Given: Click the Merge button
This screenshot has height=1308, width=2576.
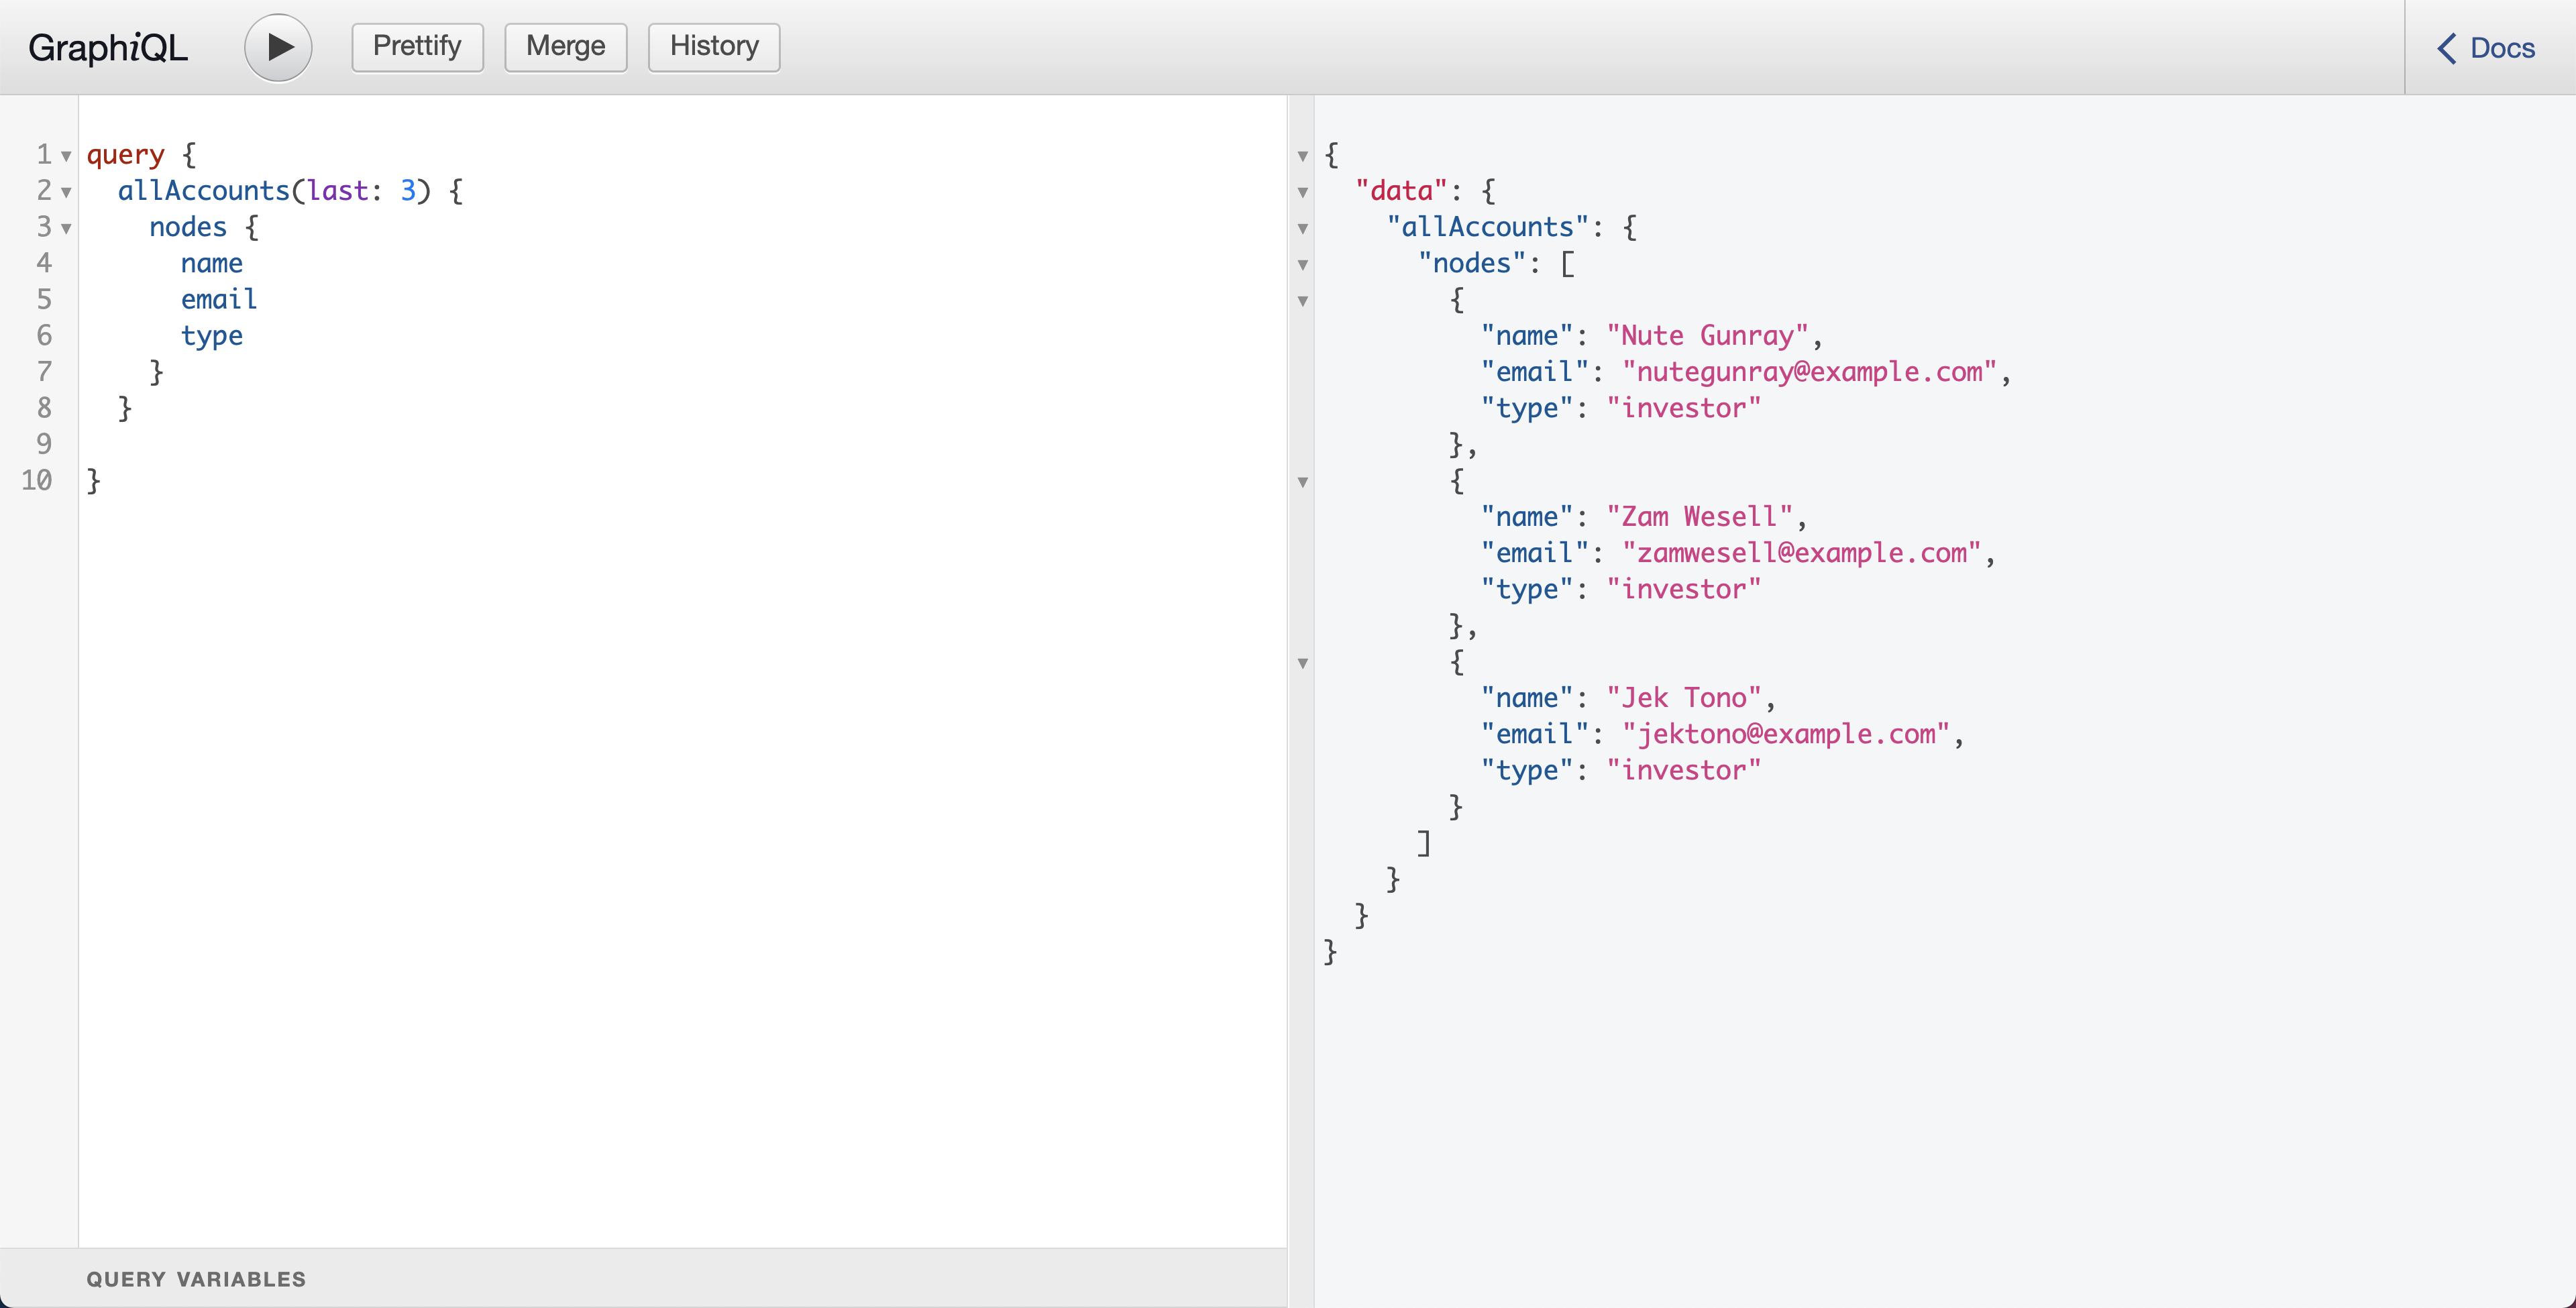Looking at the screenshot, I should point(565,47).
